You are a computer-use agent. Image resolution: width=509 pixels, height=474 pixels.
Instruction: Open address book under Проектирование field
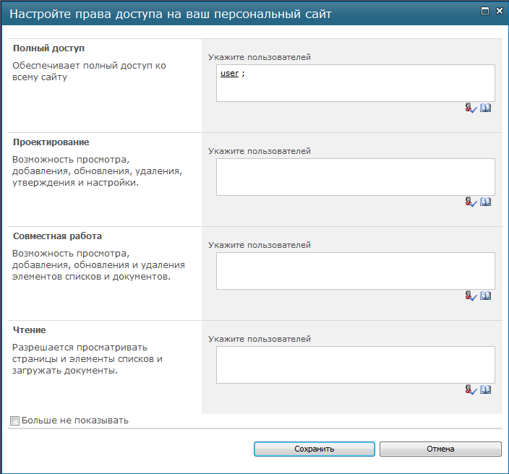[486, 202]
